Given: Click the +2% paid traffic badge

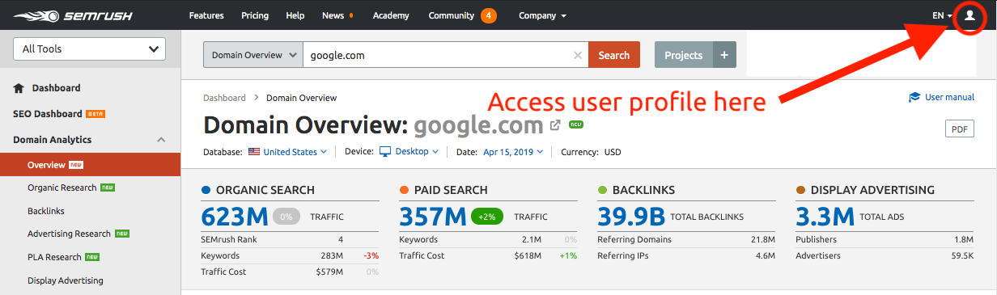Looking at the screenshot, I should tap(487, 217).
